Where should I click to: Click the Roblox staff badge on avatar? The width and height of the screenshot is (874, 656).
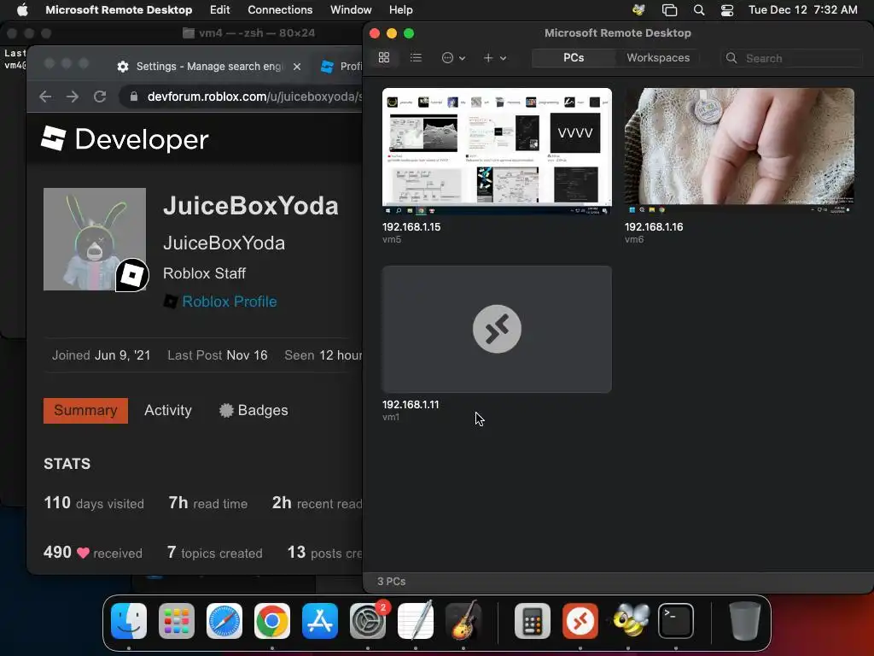point(132,275)
